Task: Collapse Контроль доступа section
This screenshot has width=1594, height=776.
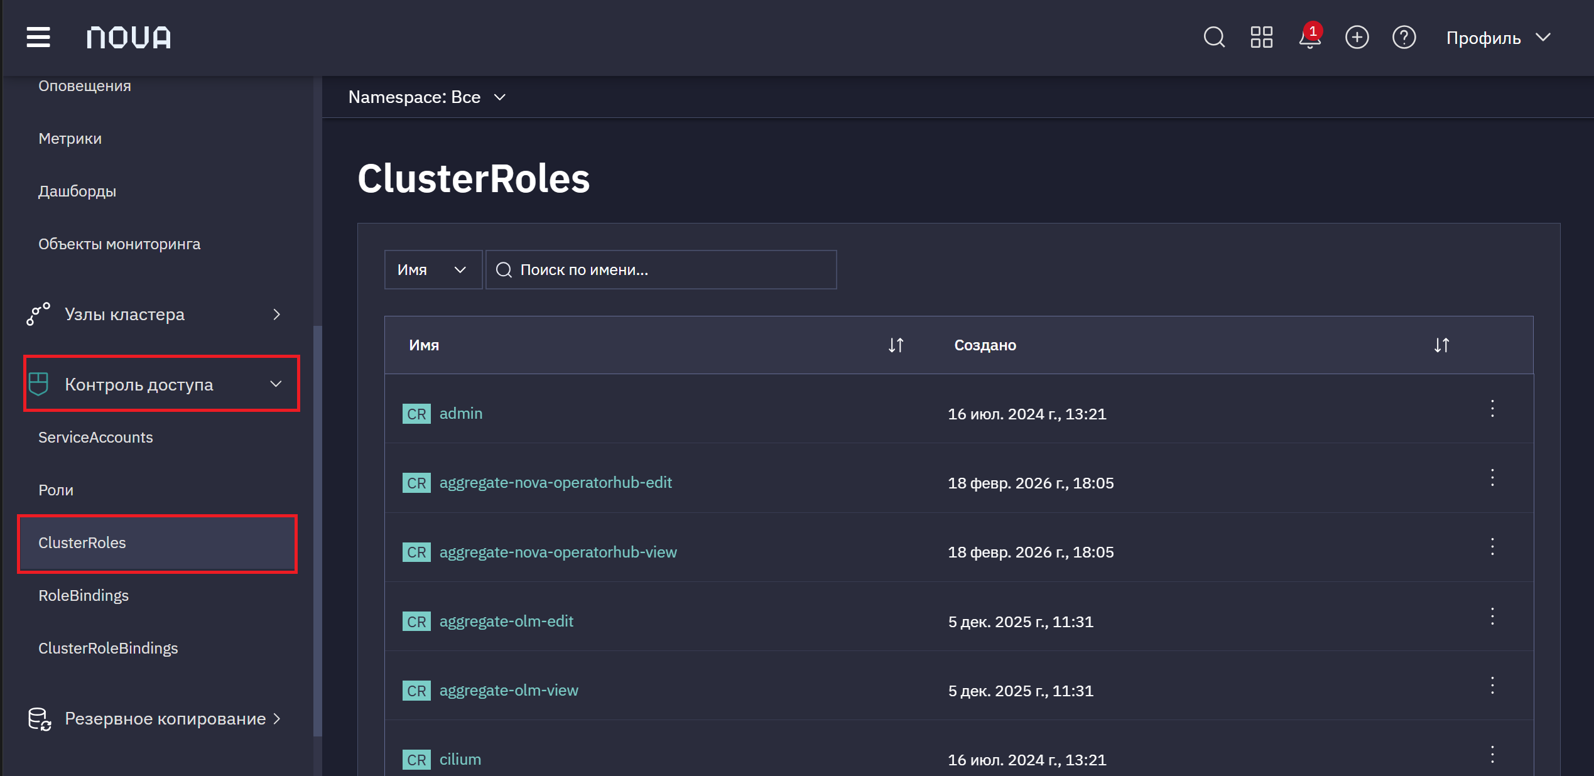Action: pos(161,384)
